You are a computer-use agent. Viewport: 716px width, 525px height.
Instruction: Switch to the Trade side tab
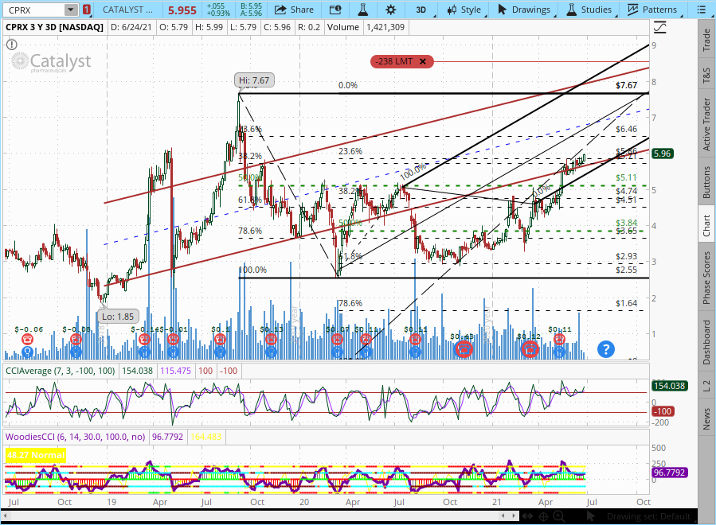click(x=706, y=40)
